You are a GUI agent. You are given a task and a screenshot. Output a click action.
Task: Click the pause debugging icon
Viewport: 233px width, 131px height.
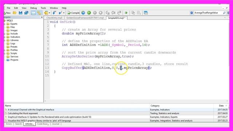(95, 13)
